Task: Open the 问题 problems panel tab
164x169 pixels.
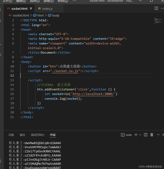Action: pyautogui.click(x=11, y=135)
